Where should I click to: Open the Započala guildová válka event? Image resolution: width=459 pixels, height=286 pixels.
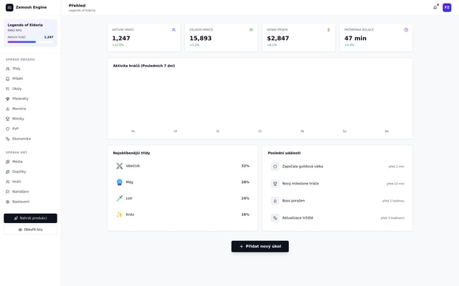(x=302, y=167)
